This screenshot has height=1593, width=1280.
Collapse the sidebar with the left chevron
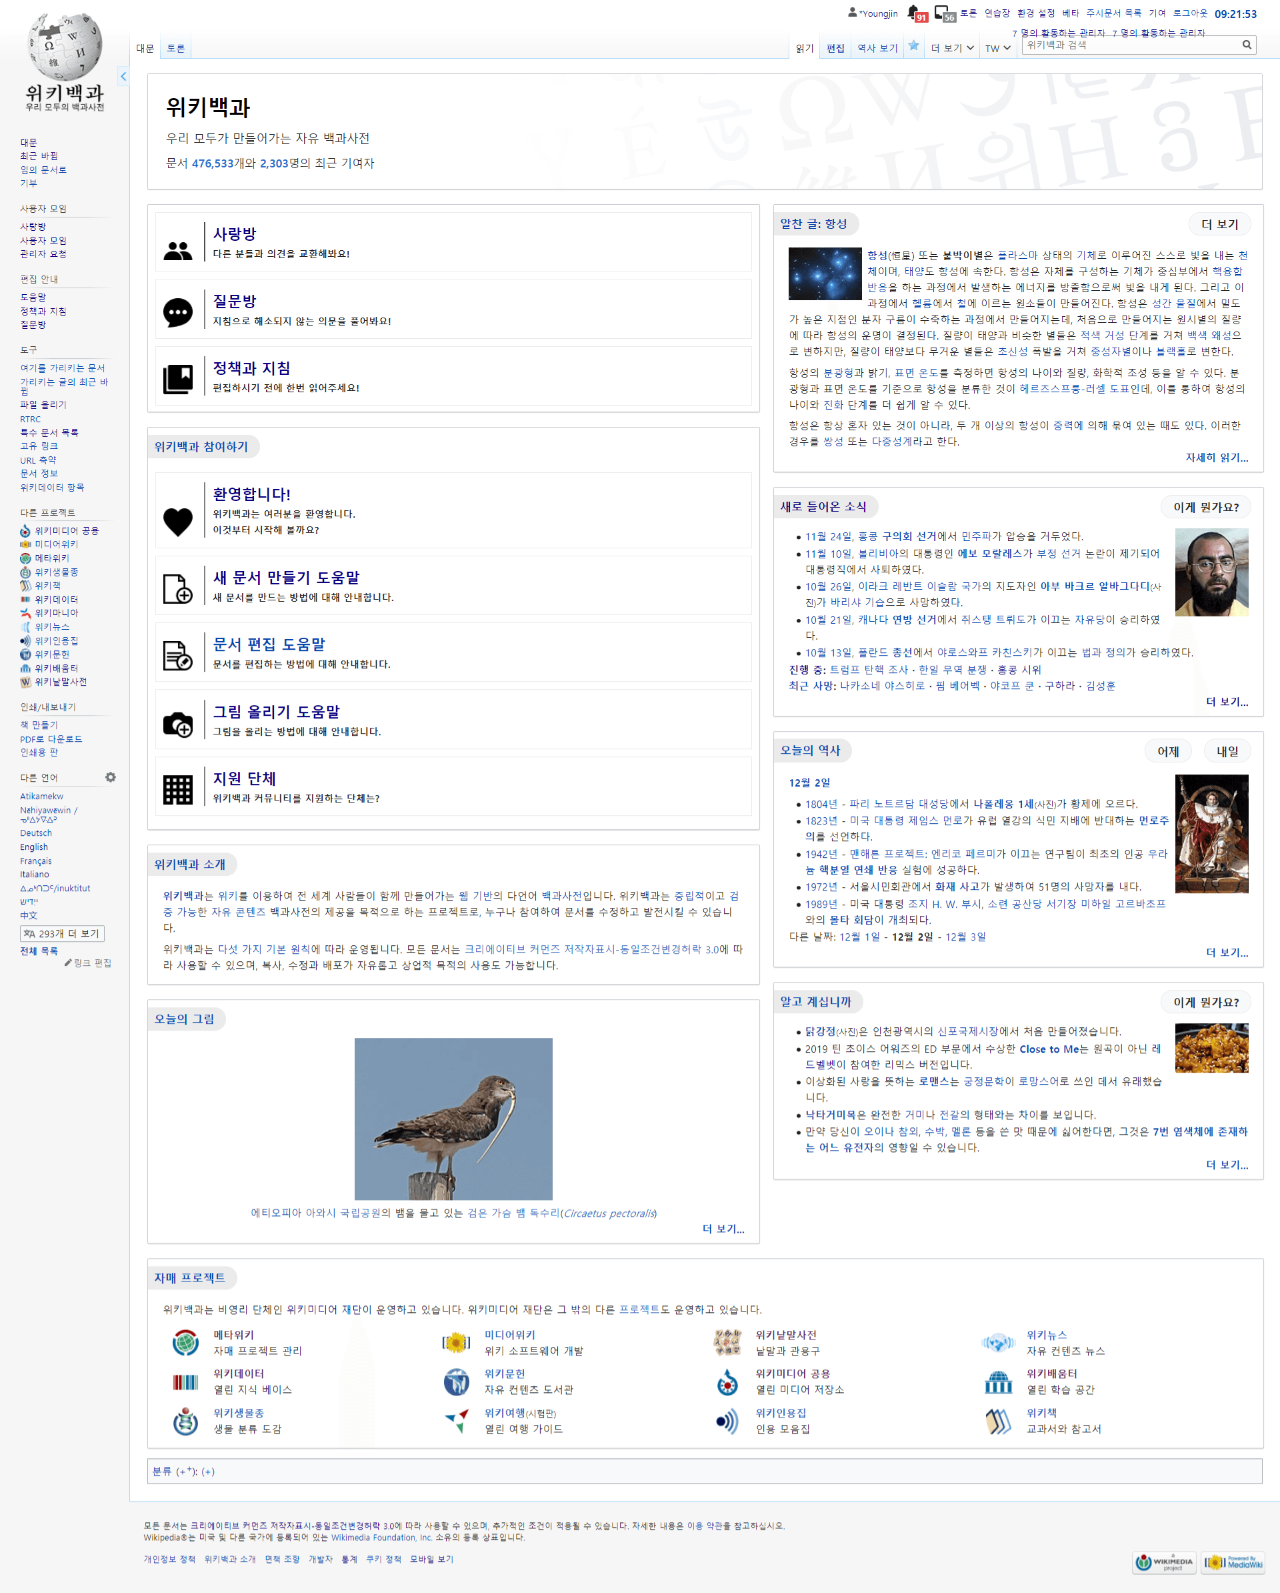123,75
